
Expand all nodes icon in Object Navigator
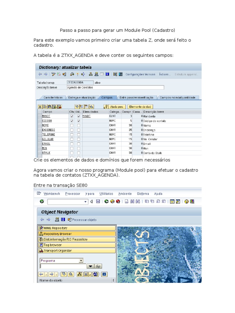coord(64,274)
